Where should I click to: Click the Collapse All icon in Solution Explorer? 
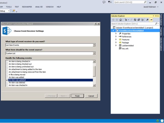139,20
